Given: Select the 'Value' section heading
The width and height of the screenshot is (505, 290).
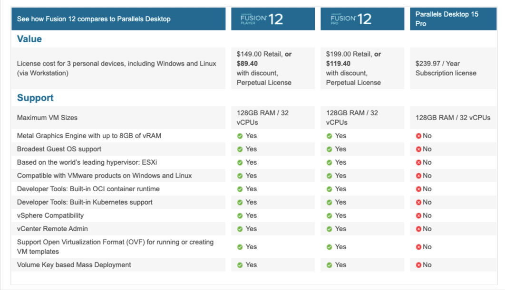Looking at the screenshot, I should click(x=29, y=39).
